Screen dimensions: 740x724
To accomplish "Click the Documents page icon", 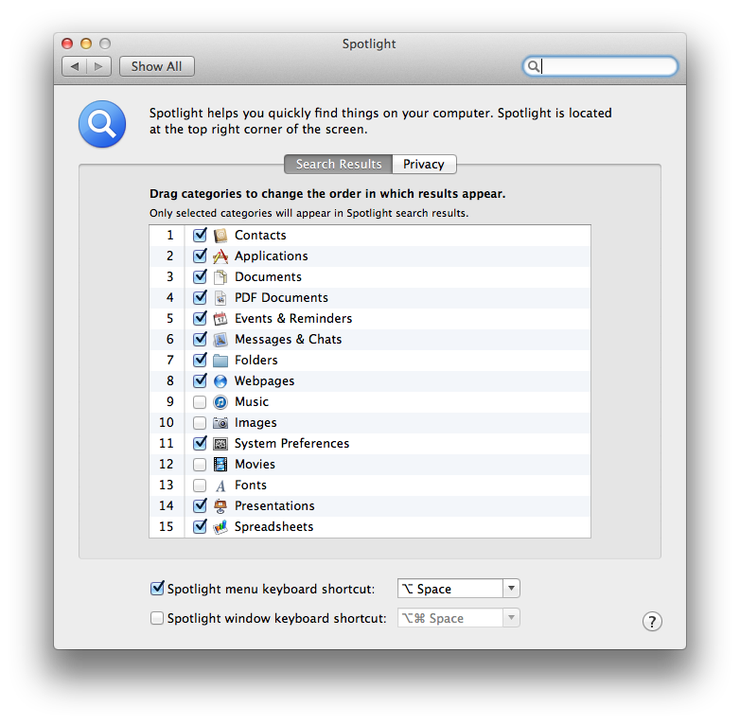I will pyautogui.click(x=220, y=277).
